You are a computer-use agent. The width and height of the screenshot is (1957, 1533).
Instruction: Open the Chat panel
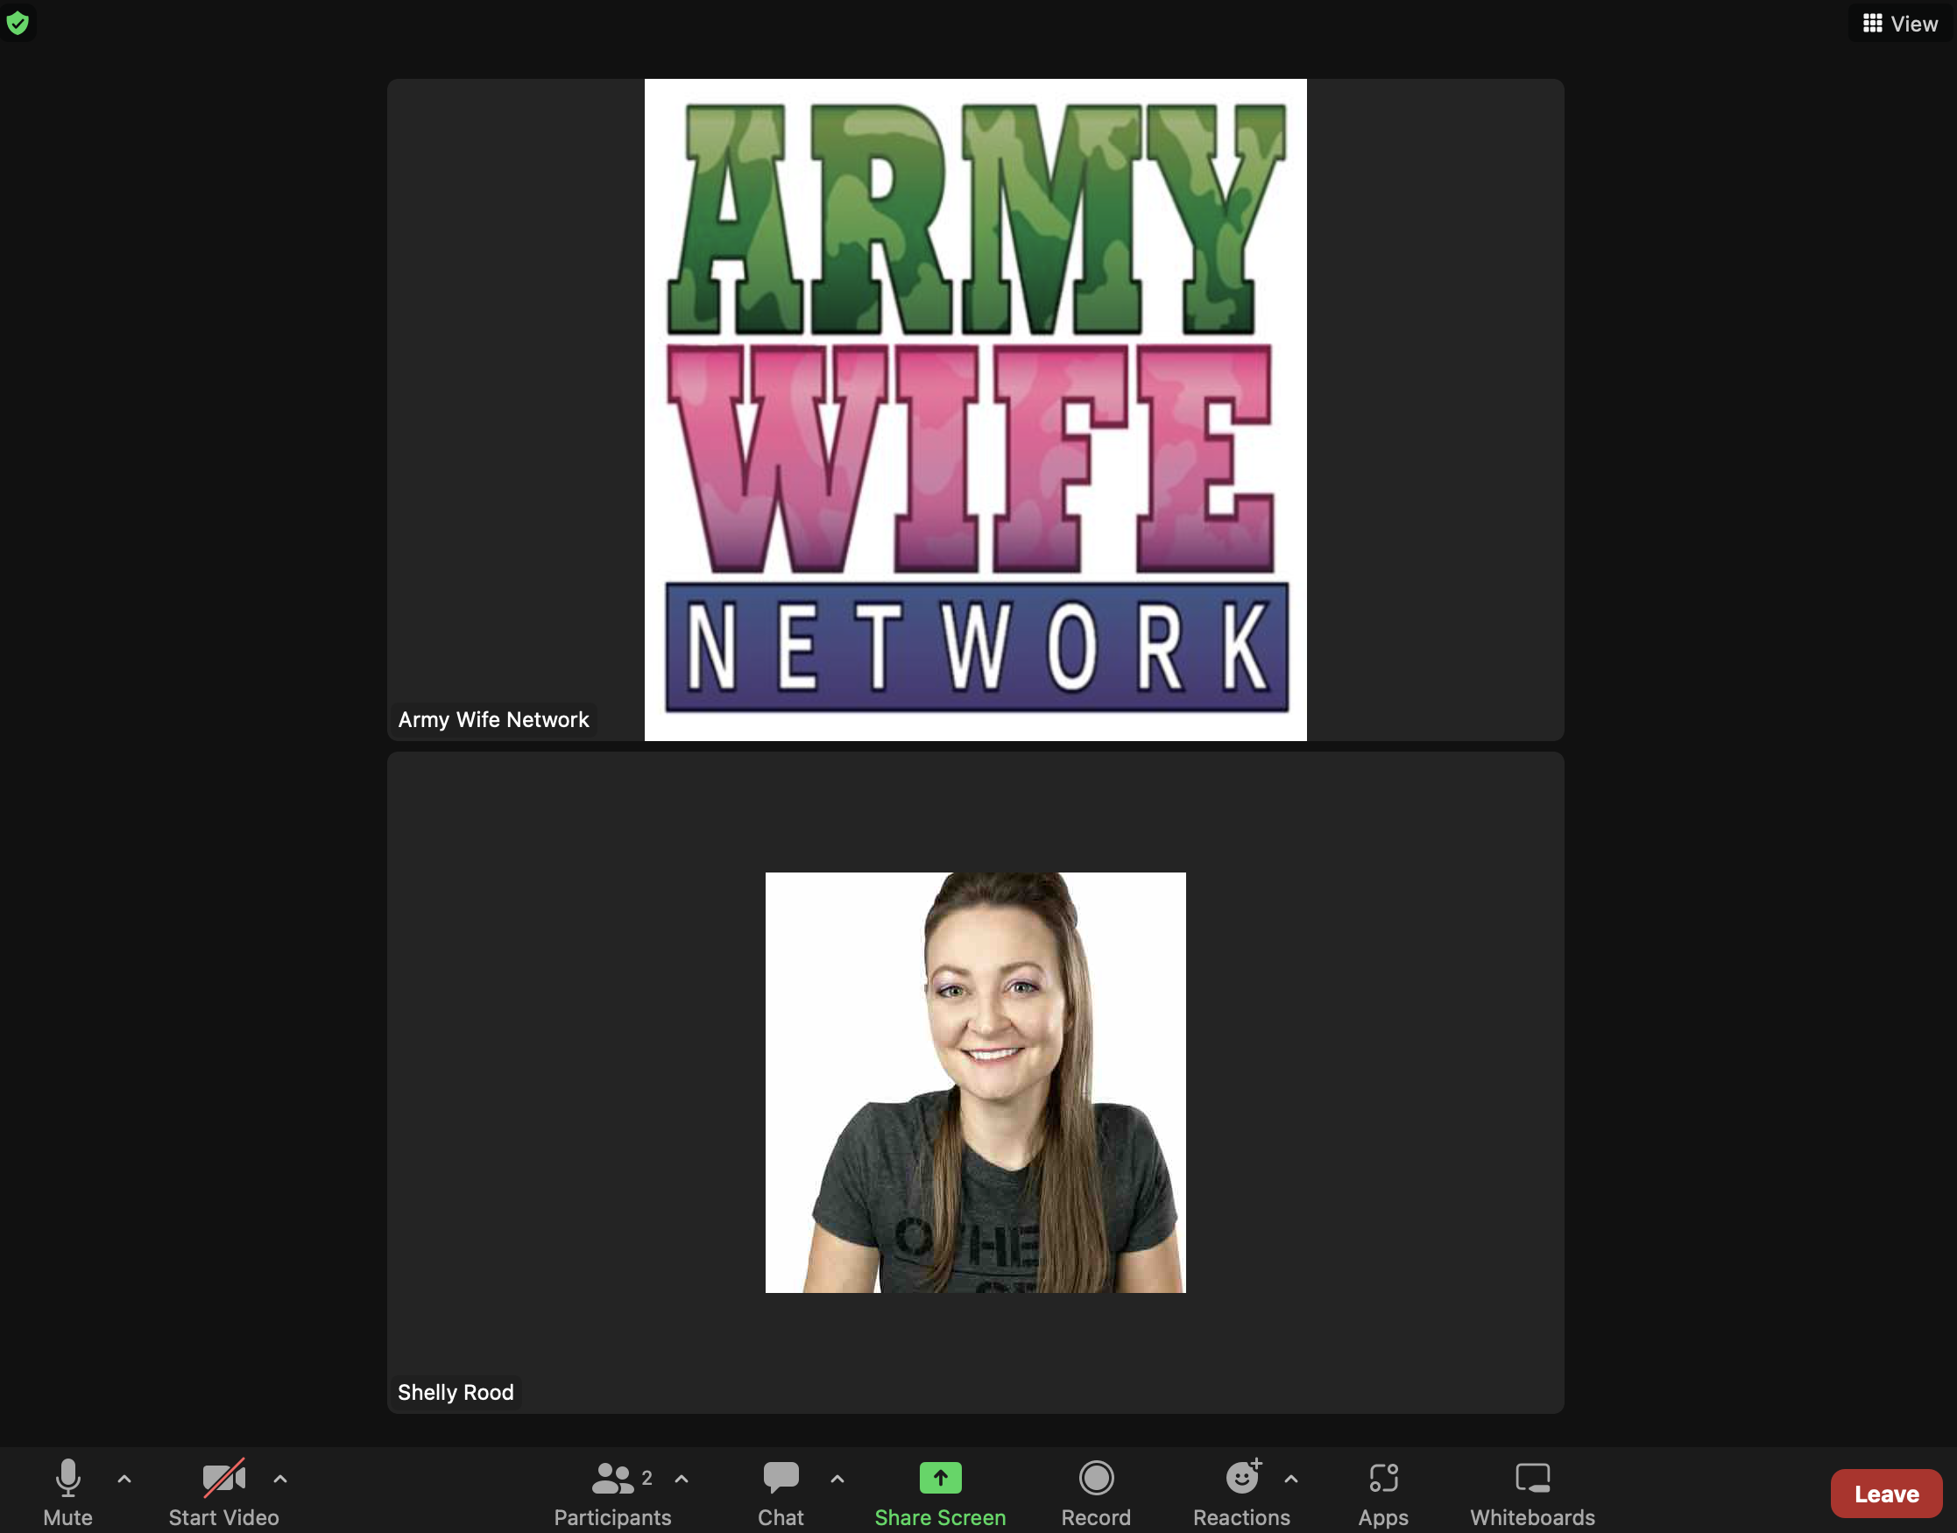coord(781,1493)
